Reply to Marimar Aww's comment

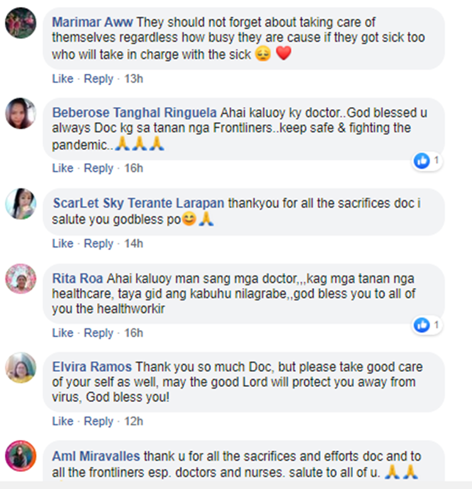click(x=98, y=79)
